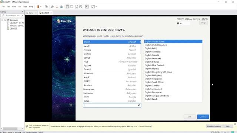This screenshot has width=237, height=133.
Task: Select Français in the language list
Action: 112,50
